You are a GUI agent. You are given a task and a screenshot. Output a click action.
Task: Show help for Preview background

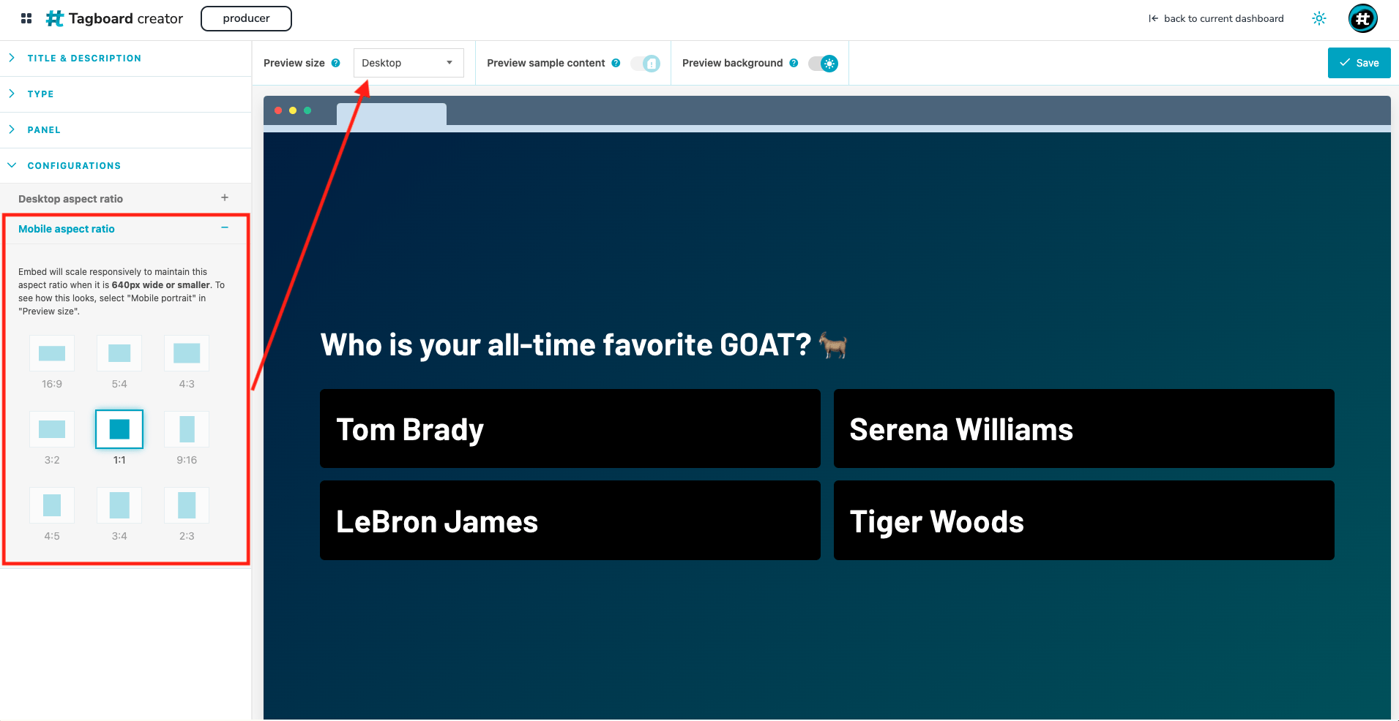[x=794, y=63]
